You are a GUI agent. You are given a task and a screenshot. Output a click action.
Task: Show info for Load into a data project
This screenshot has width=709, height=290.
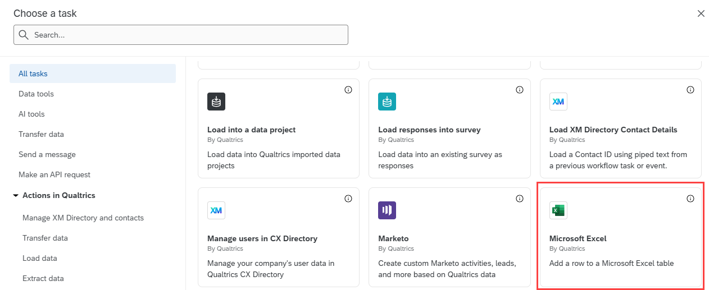[348, 90]
